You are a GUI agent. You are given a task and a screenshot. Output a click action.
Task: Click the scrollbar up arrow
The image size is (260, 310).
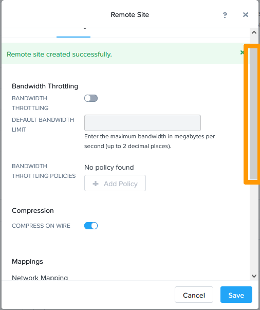tap(254, 32)
